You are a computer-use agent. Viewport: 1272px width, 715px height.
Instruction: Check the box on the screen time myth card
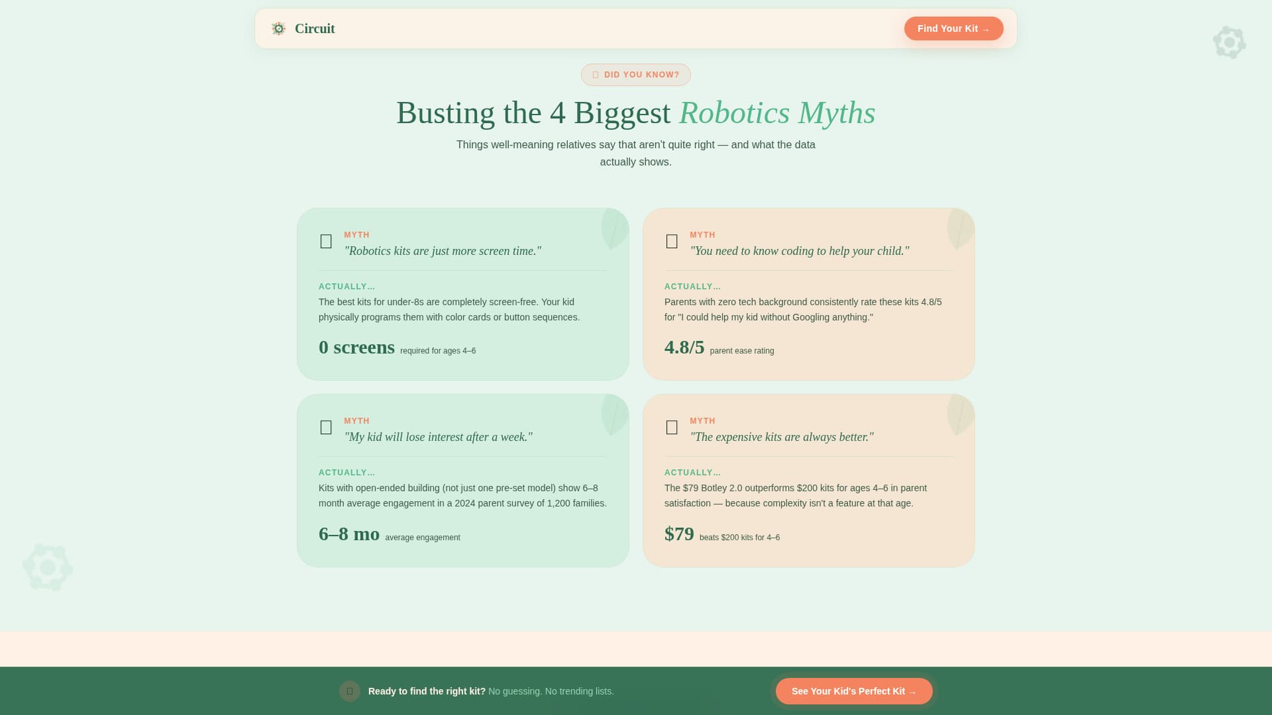click(326, 242)
